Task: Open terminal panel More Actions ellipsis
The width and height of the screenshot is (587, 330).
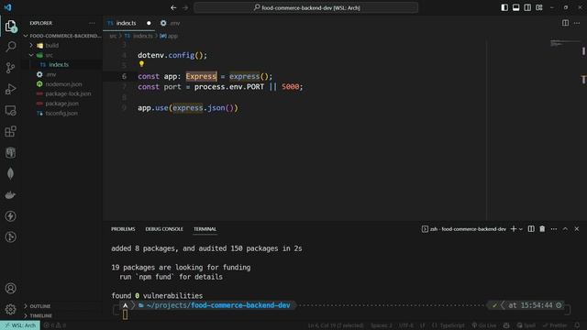Action: tap(554, 228)
